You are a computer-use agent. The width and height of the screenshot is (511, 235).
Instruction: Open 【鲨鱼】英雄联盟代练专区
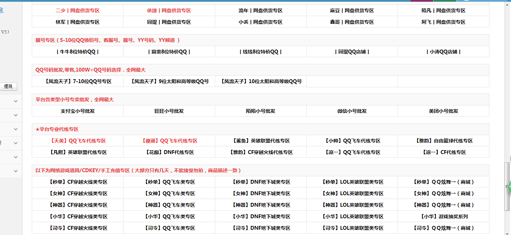coord(261,141)
